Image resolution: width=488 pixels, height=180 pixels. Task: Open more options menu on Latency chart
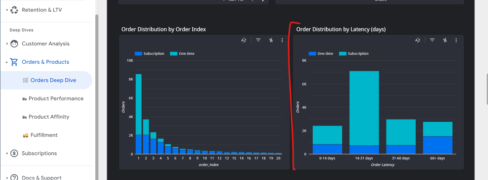click(456, 40)
